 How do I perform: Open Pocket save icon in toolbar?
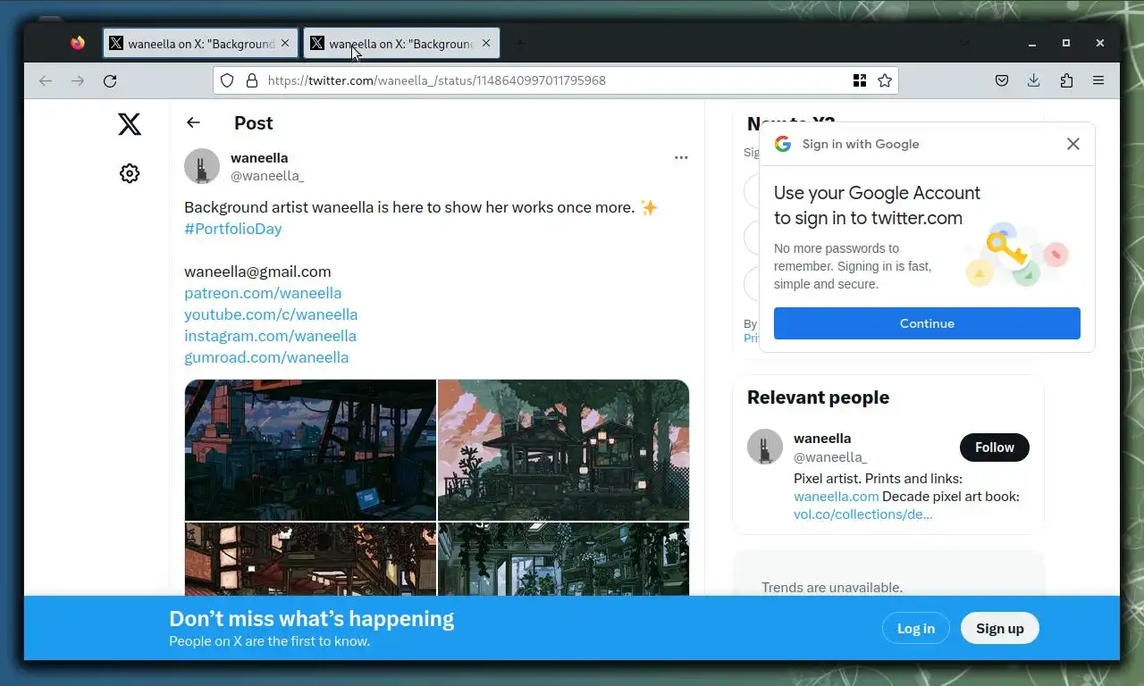[1002, 80]
